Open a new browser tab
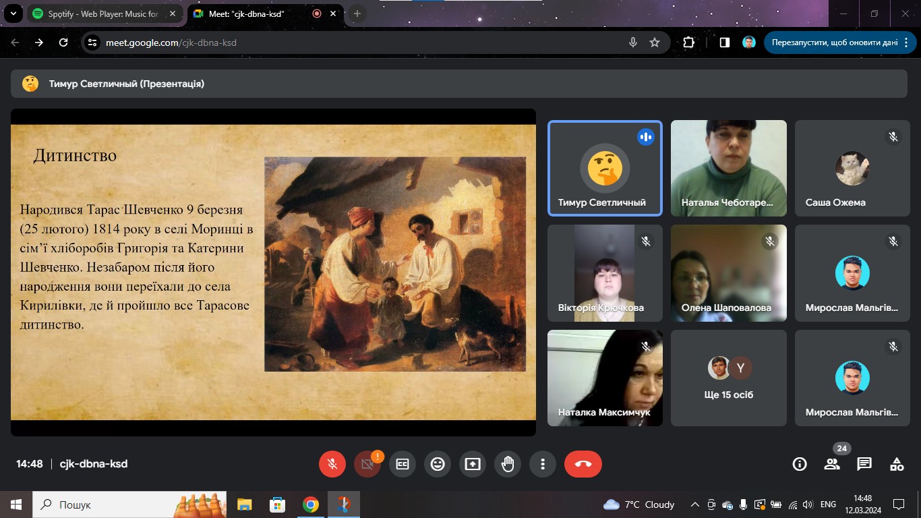 (x=357, y=13)
